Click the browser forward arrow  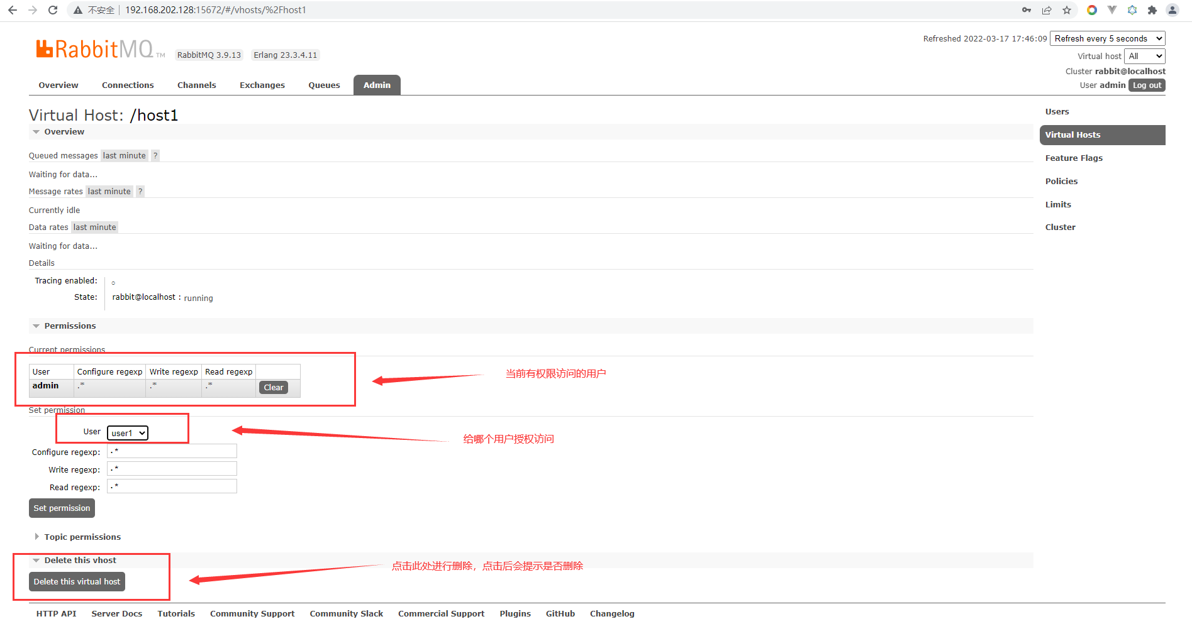click(x=33, y=10)
